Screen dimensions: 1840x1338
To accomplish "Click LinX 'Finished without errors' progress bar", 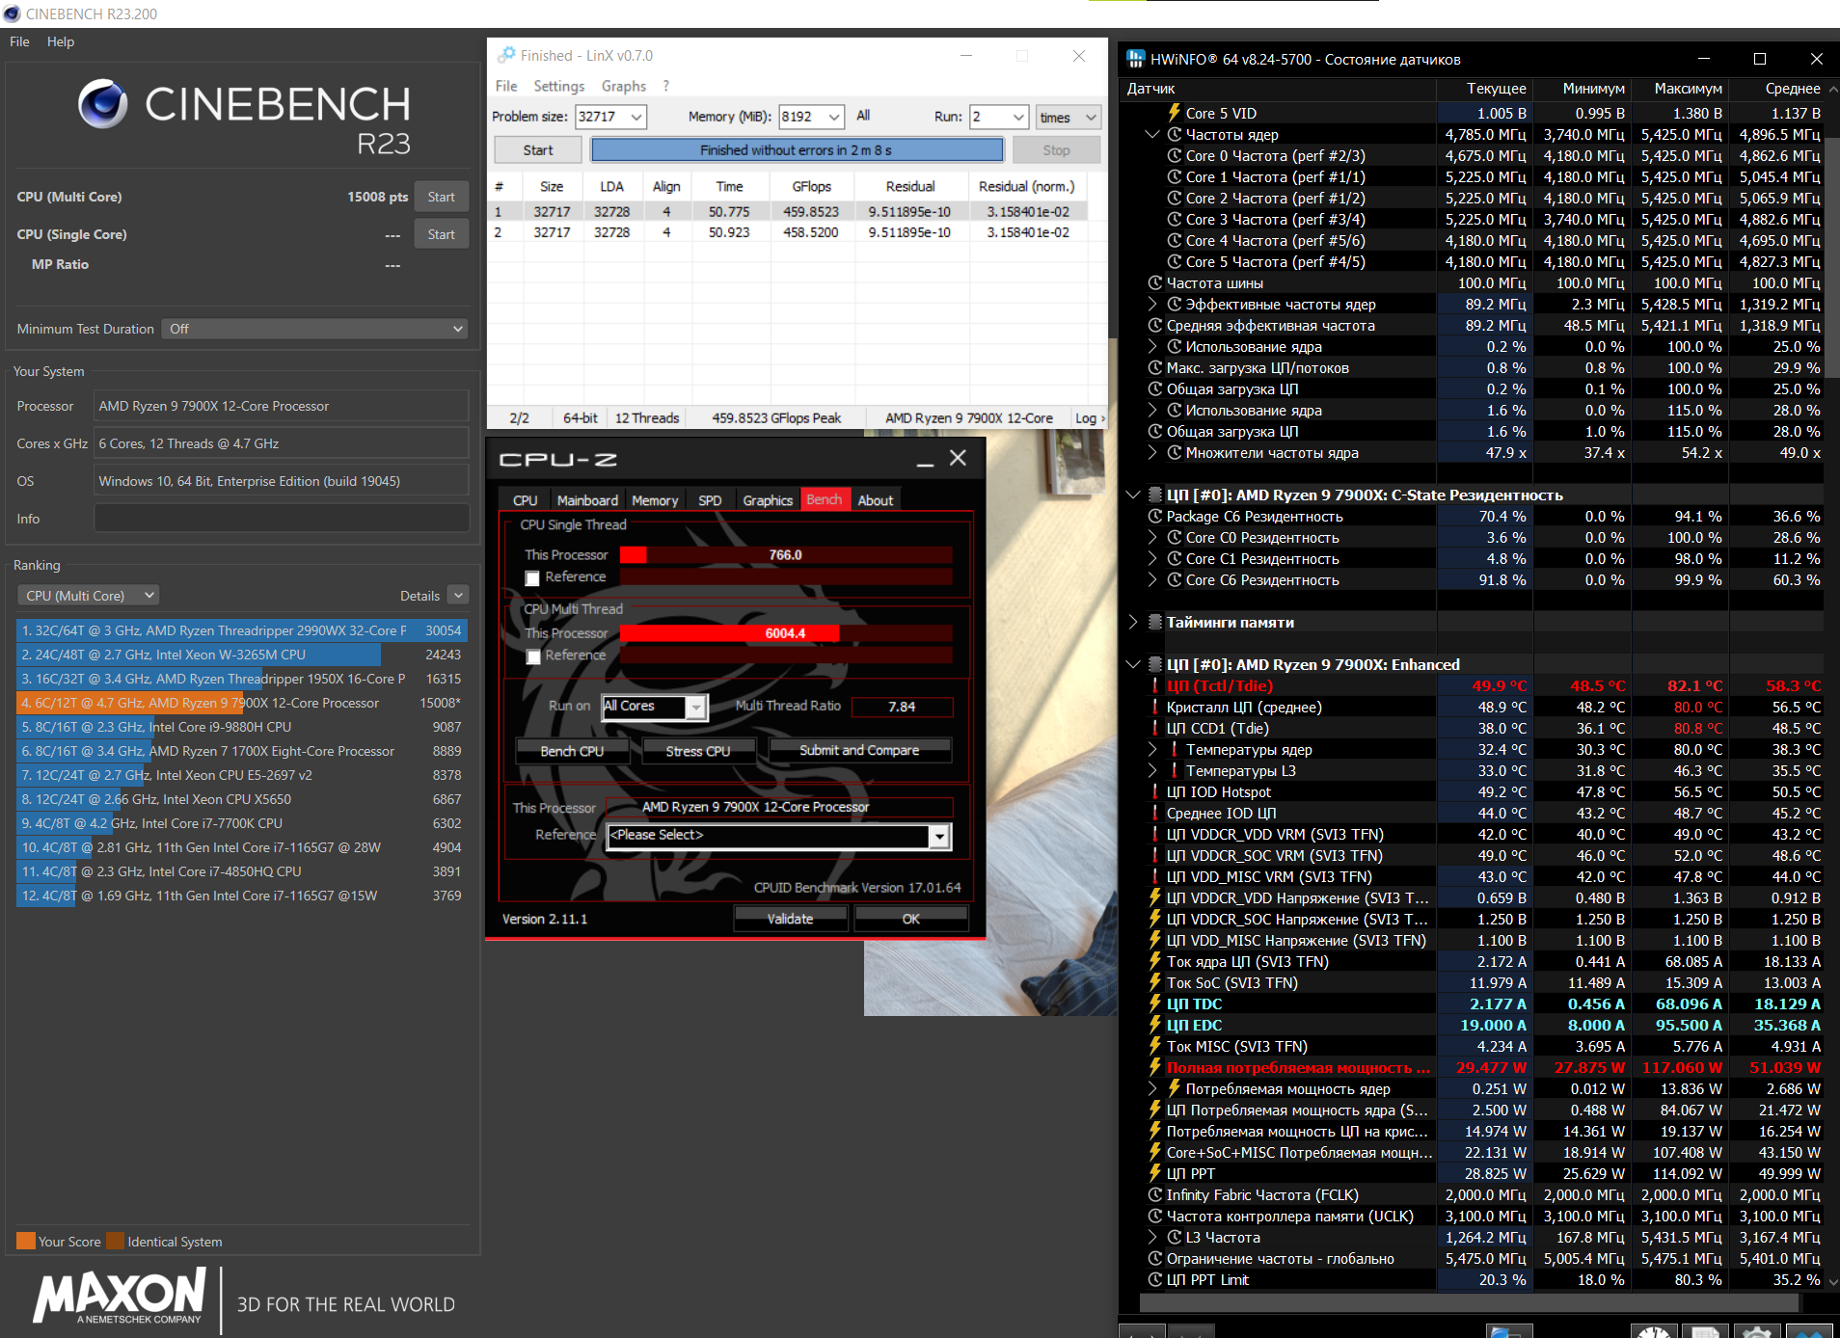I will pyautogui.click(x=797, y=150).
